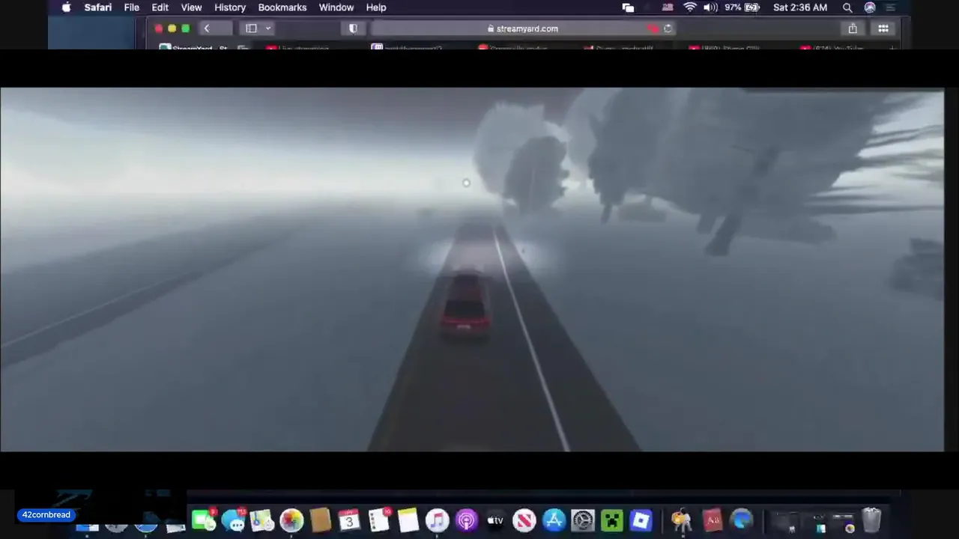Open volume control in menu bar
The height and width of the screenshot is (539, 959).
pyautogui.click(x=710, y=7)
